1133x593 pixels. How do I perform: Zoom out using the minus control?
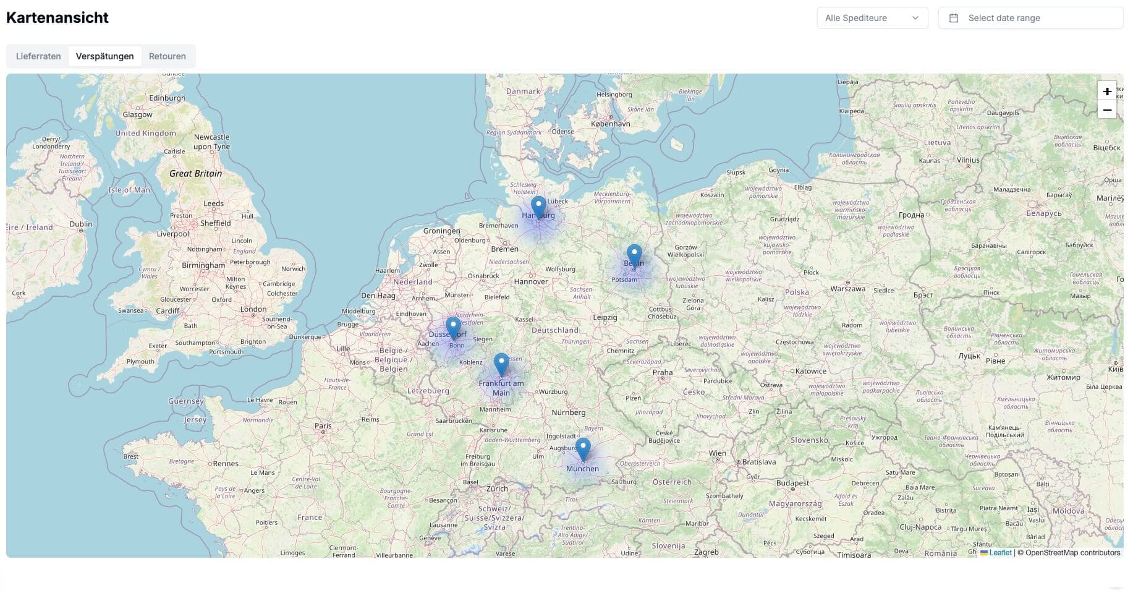(x=1106, y=110)
